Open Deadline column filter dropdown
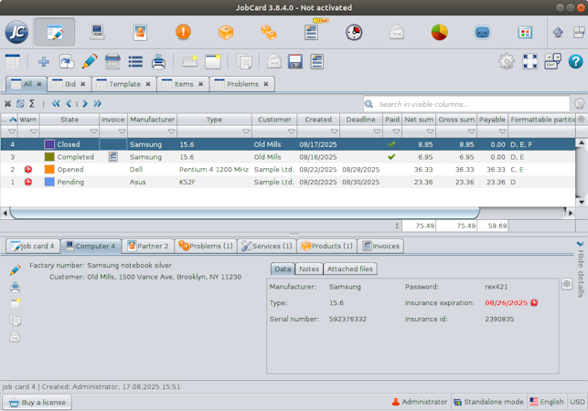 tap(377, 132)
